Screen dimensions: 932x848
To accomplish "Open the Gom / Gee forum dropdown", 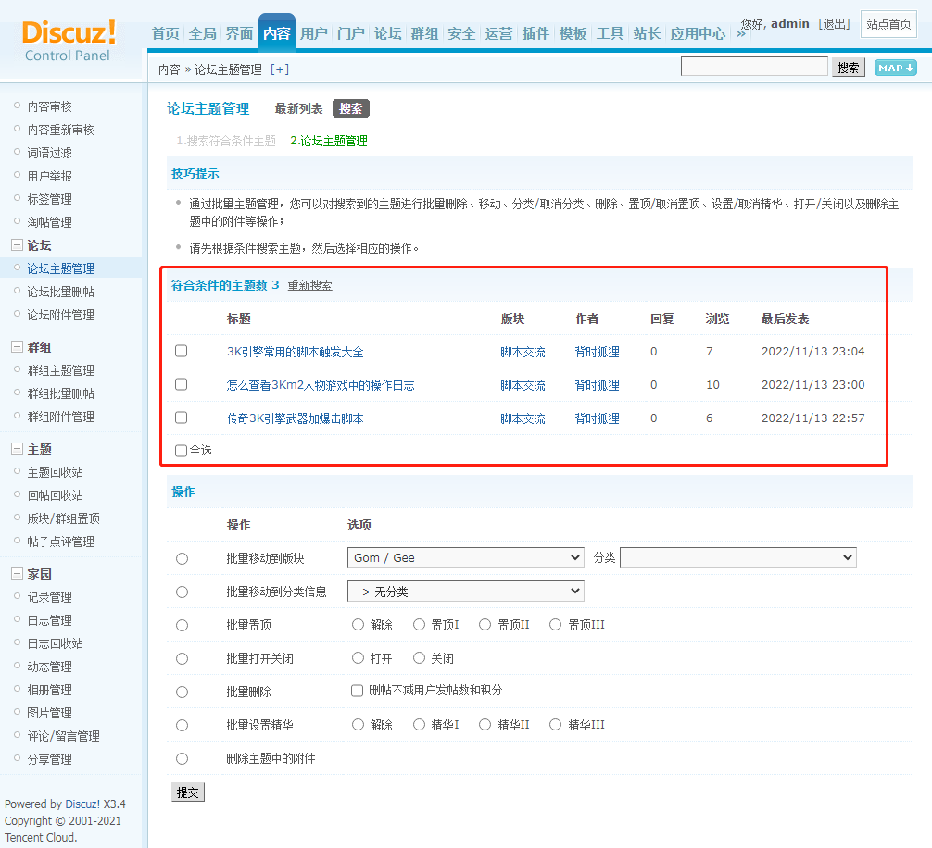I will point(465,558).
